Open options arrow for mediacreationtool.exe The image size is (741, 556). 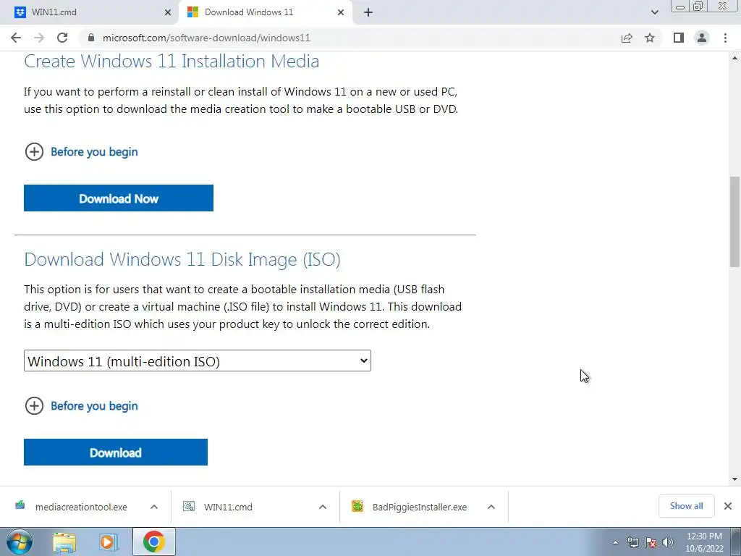[x=154, y=507]
